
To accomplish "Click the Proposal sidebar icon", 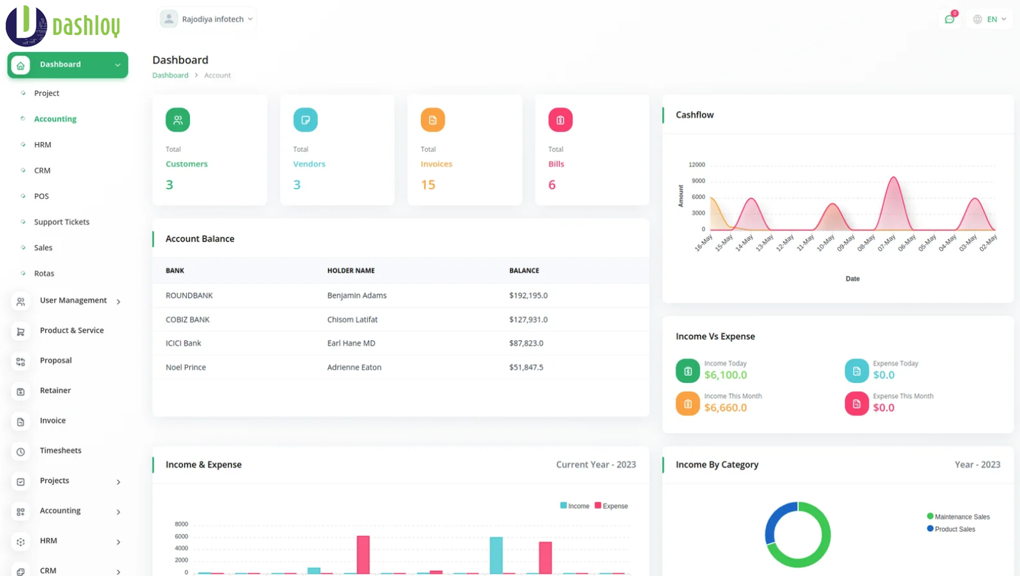I will pyautogui.click(x=21, y=361).
